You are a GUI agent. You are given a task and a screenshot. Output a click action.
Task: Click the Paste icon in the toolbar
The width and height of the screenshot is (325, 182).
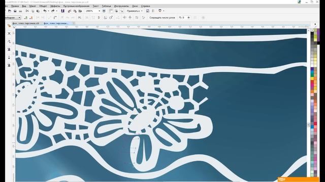[x=38, y=11]
